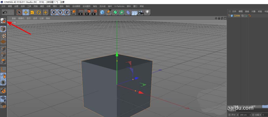Select the 立方体 object in Object Manager
The image size is (268, 117).
click(237, 16)
